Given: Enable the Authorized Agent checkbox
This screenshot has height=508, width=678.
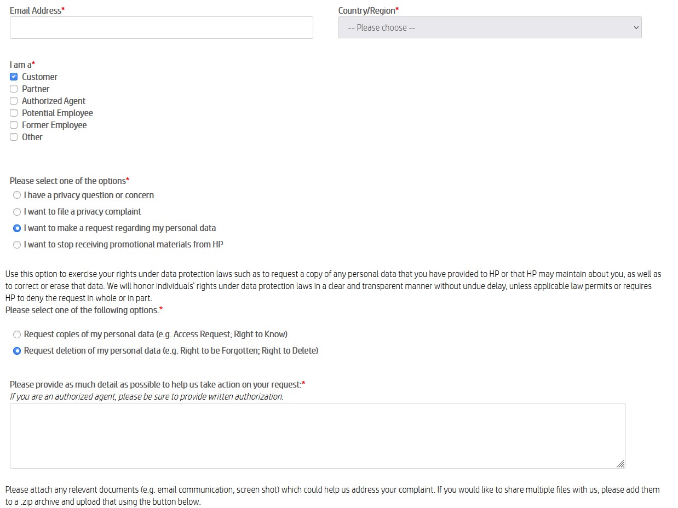Looking at the screenshot, I should (13, 101).
